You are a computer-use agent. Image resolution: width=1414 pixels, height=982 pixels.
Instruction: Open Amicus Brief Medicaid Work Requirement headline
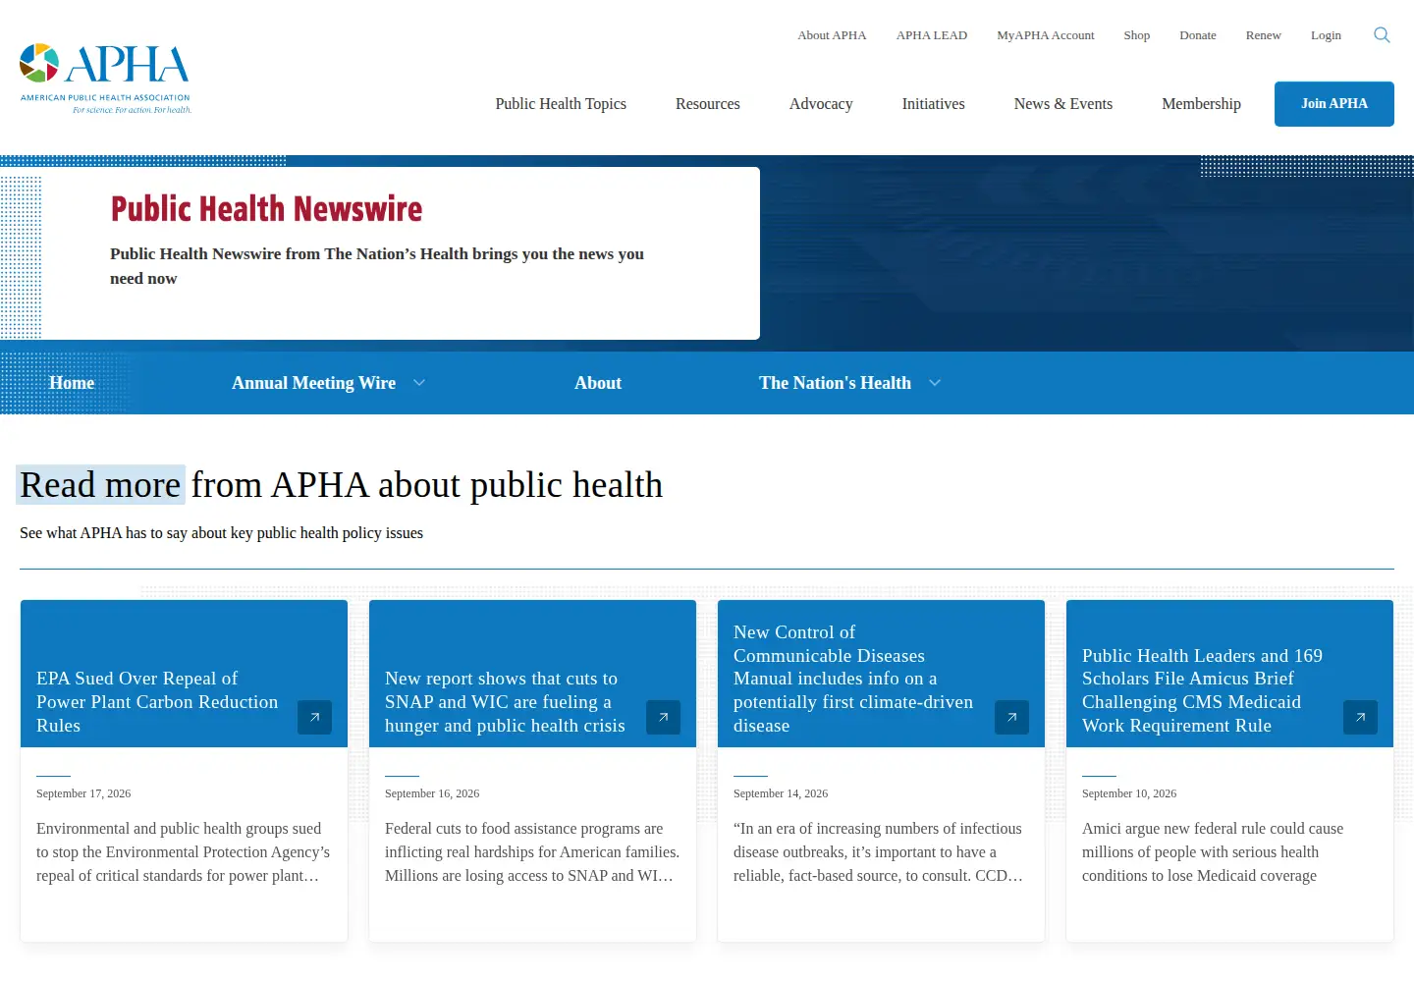tap(1202, 690)
